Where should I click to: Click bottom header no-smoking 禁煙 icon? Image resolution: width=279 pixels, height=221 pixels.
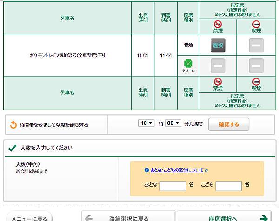point(218,82)
